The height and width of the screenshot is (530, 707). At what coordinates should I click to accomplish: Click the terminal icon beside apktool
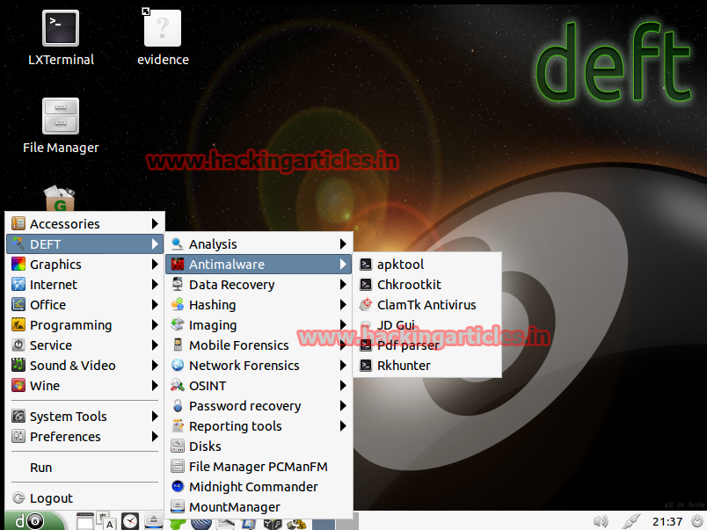coord(366,264)
